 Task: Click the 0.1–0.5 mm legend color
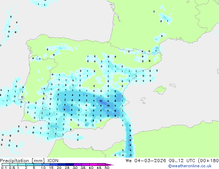[6, 165]
